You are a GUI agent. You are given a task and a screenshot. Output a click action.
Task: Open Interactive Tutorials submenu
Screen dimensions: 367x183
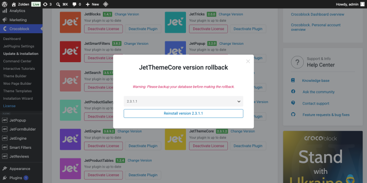pyautogui.click(x=19, y=68)
